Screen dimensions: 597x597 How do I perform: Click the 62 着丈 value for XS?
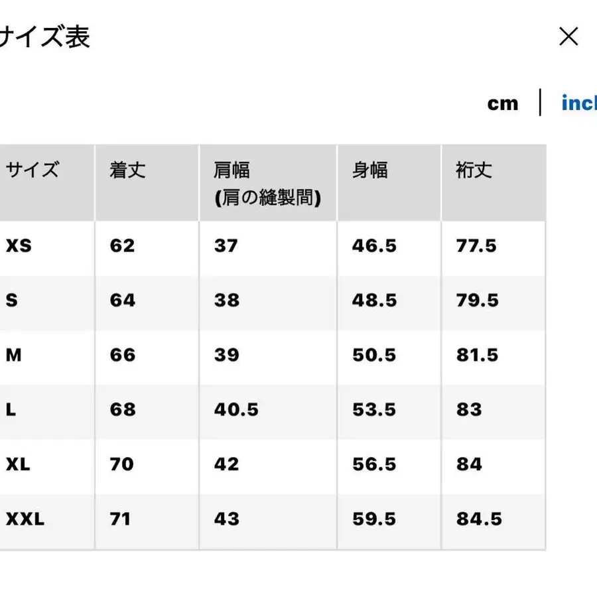click(x=121, y=245)
